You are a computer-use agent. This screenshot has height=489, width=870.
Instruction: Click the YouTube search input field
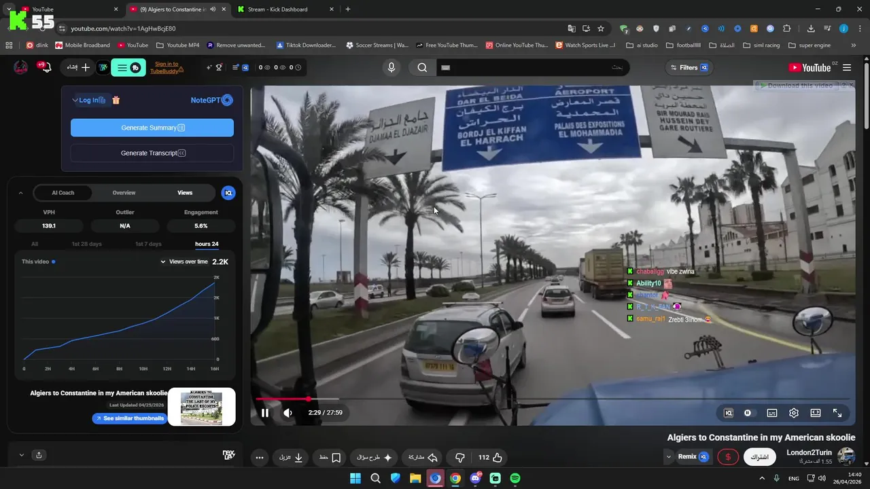[x=532, y=67]
